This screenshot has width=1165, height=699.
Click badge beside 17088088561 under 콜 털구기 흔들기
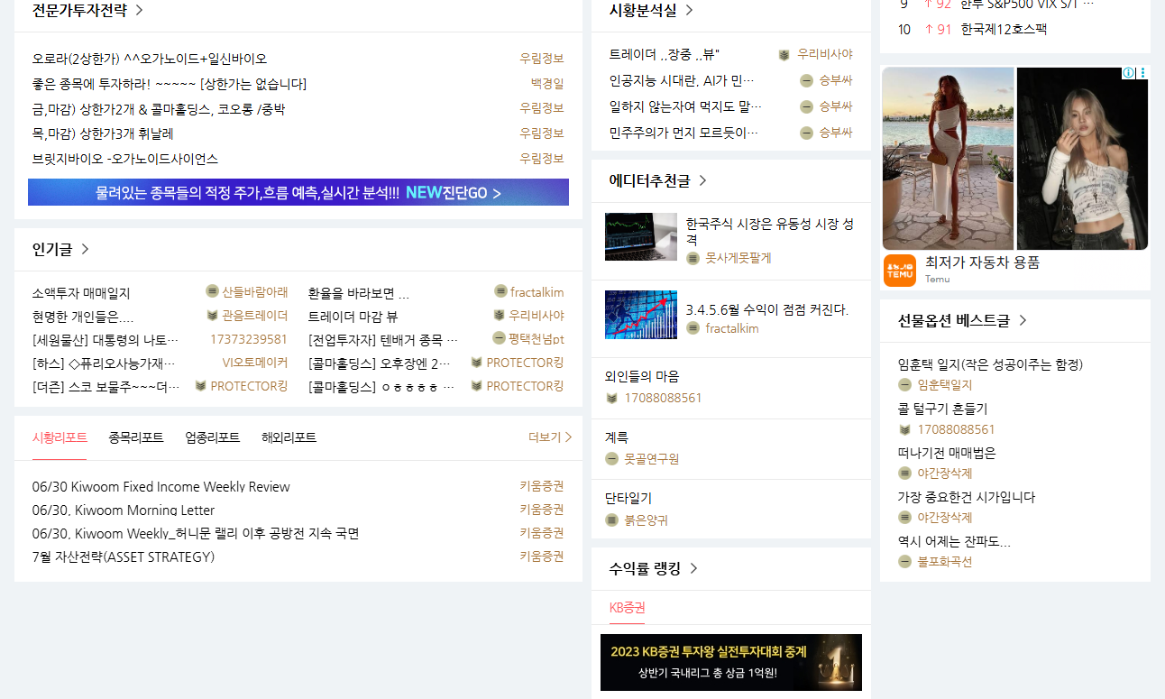tap(905, 429)
